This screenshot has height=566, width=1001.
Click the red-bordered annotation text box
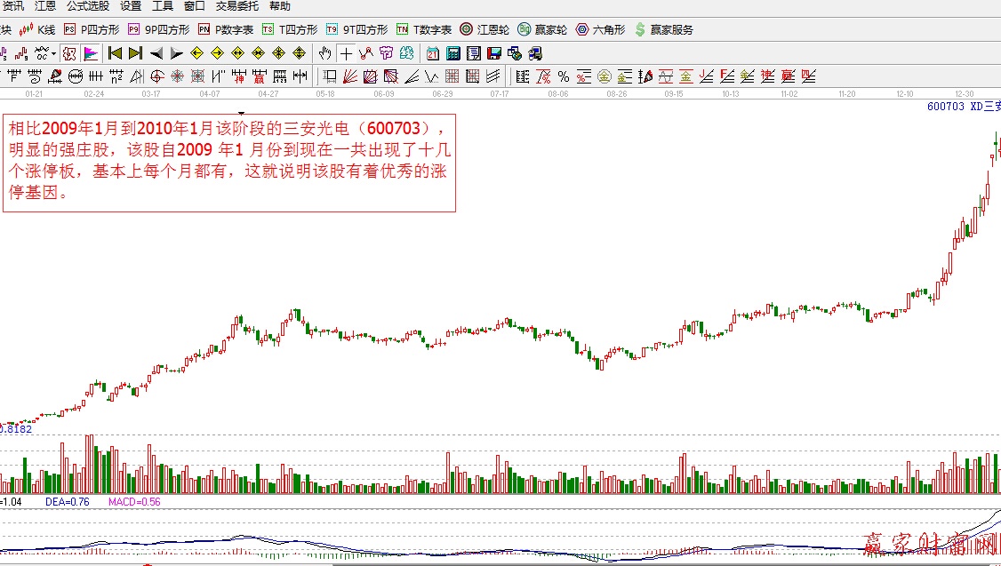point(229,163)
